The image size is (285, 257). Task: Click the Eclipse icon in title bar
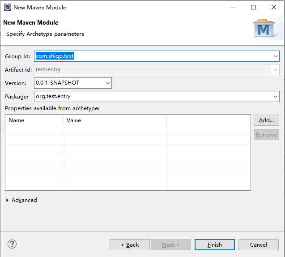7,7
